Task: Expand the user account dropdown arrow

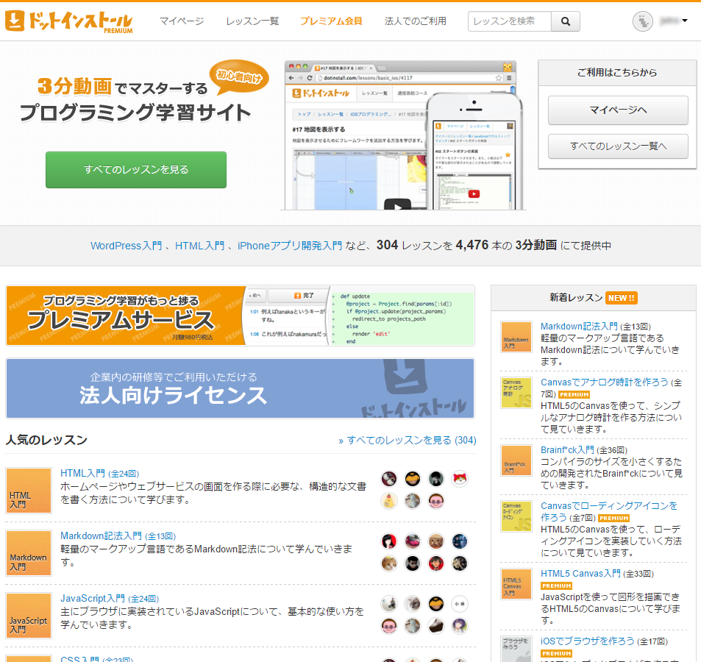Action: pos(685,21)
